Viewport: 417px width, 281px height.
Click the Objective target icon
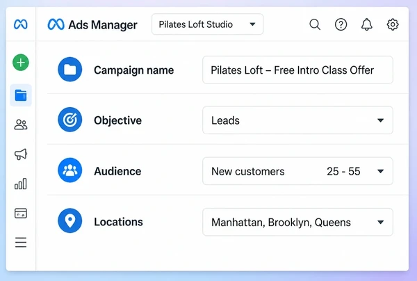coord(70,120)
